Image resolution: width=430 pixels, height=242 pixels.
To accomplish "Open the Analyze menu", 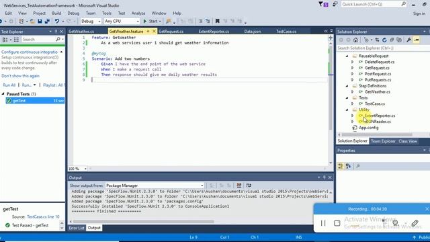I will point(138,13).
